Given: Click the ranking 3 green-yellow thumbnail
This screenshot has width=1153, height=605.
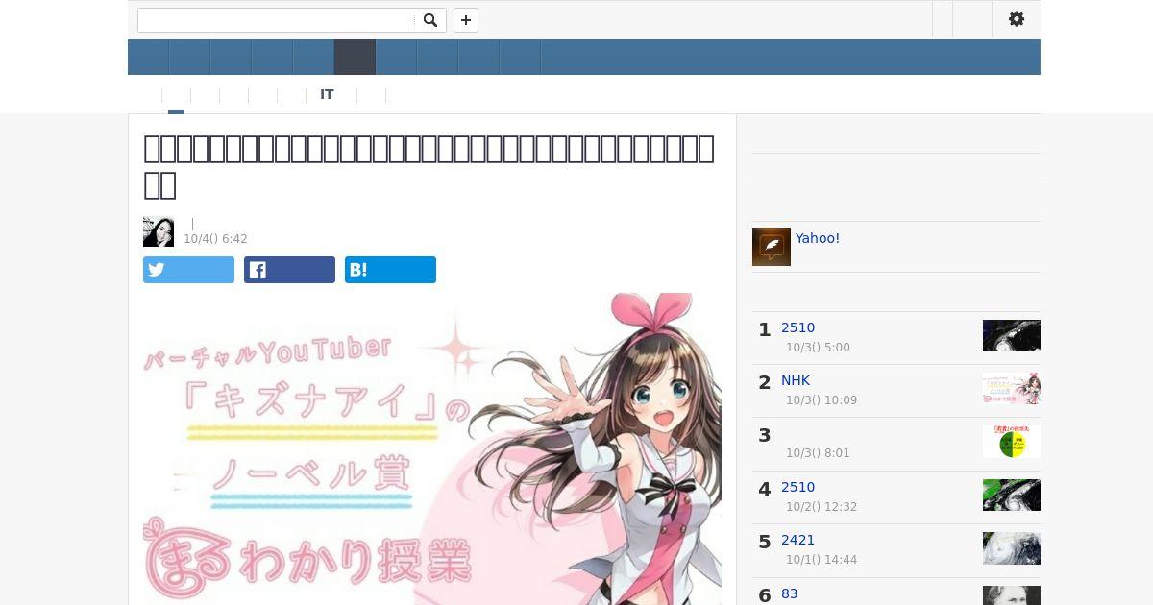Looking at the screenshot, I should pyautogui.click(x=1012, y=442).
